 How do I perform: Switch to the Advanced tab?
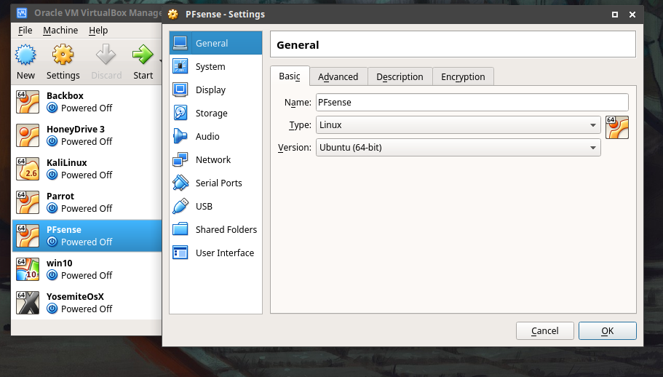[338, 76]
